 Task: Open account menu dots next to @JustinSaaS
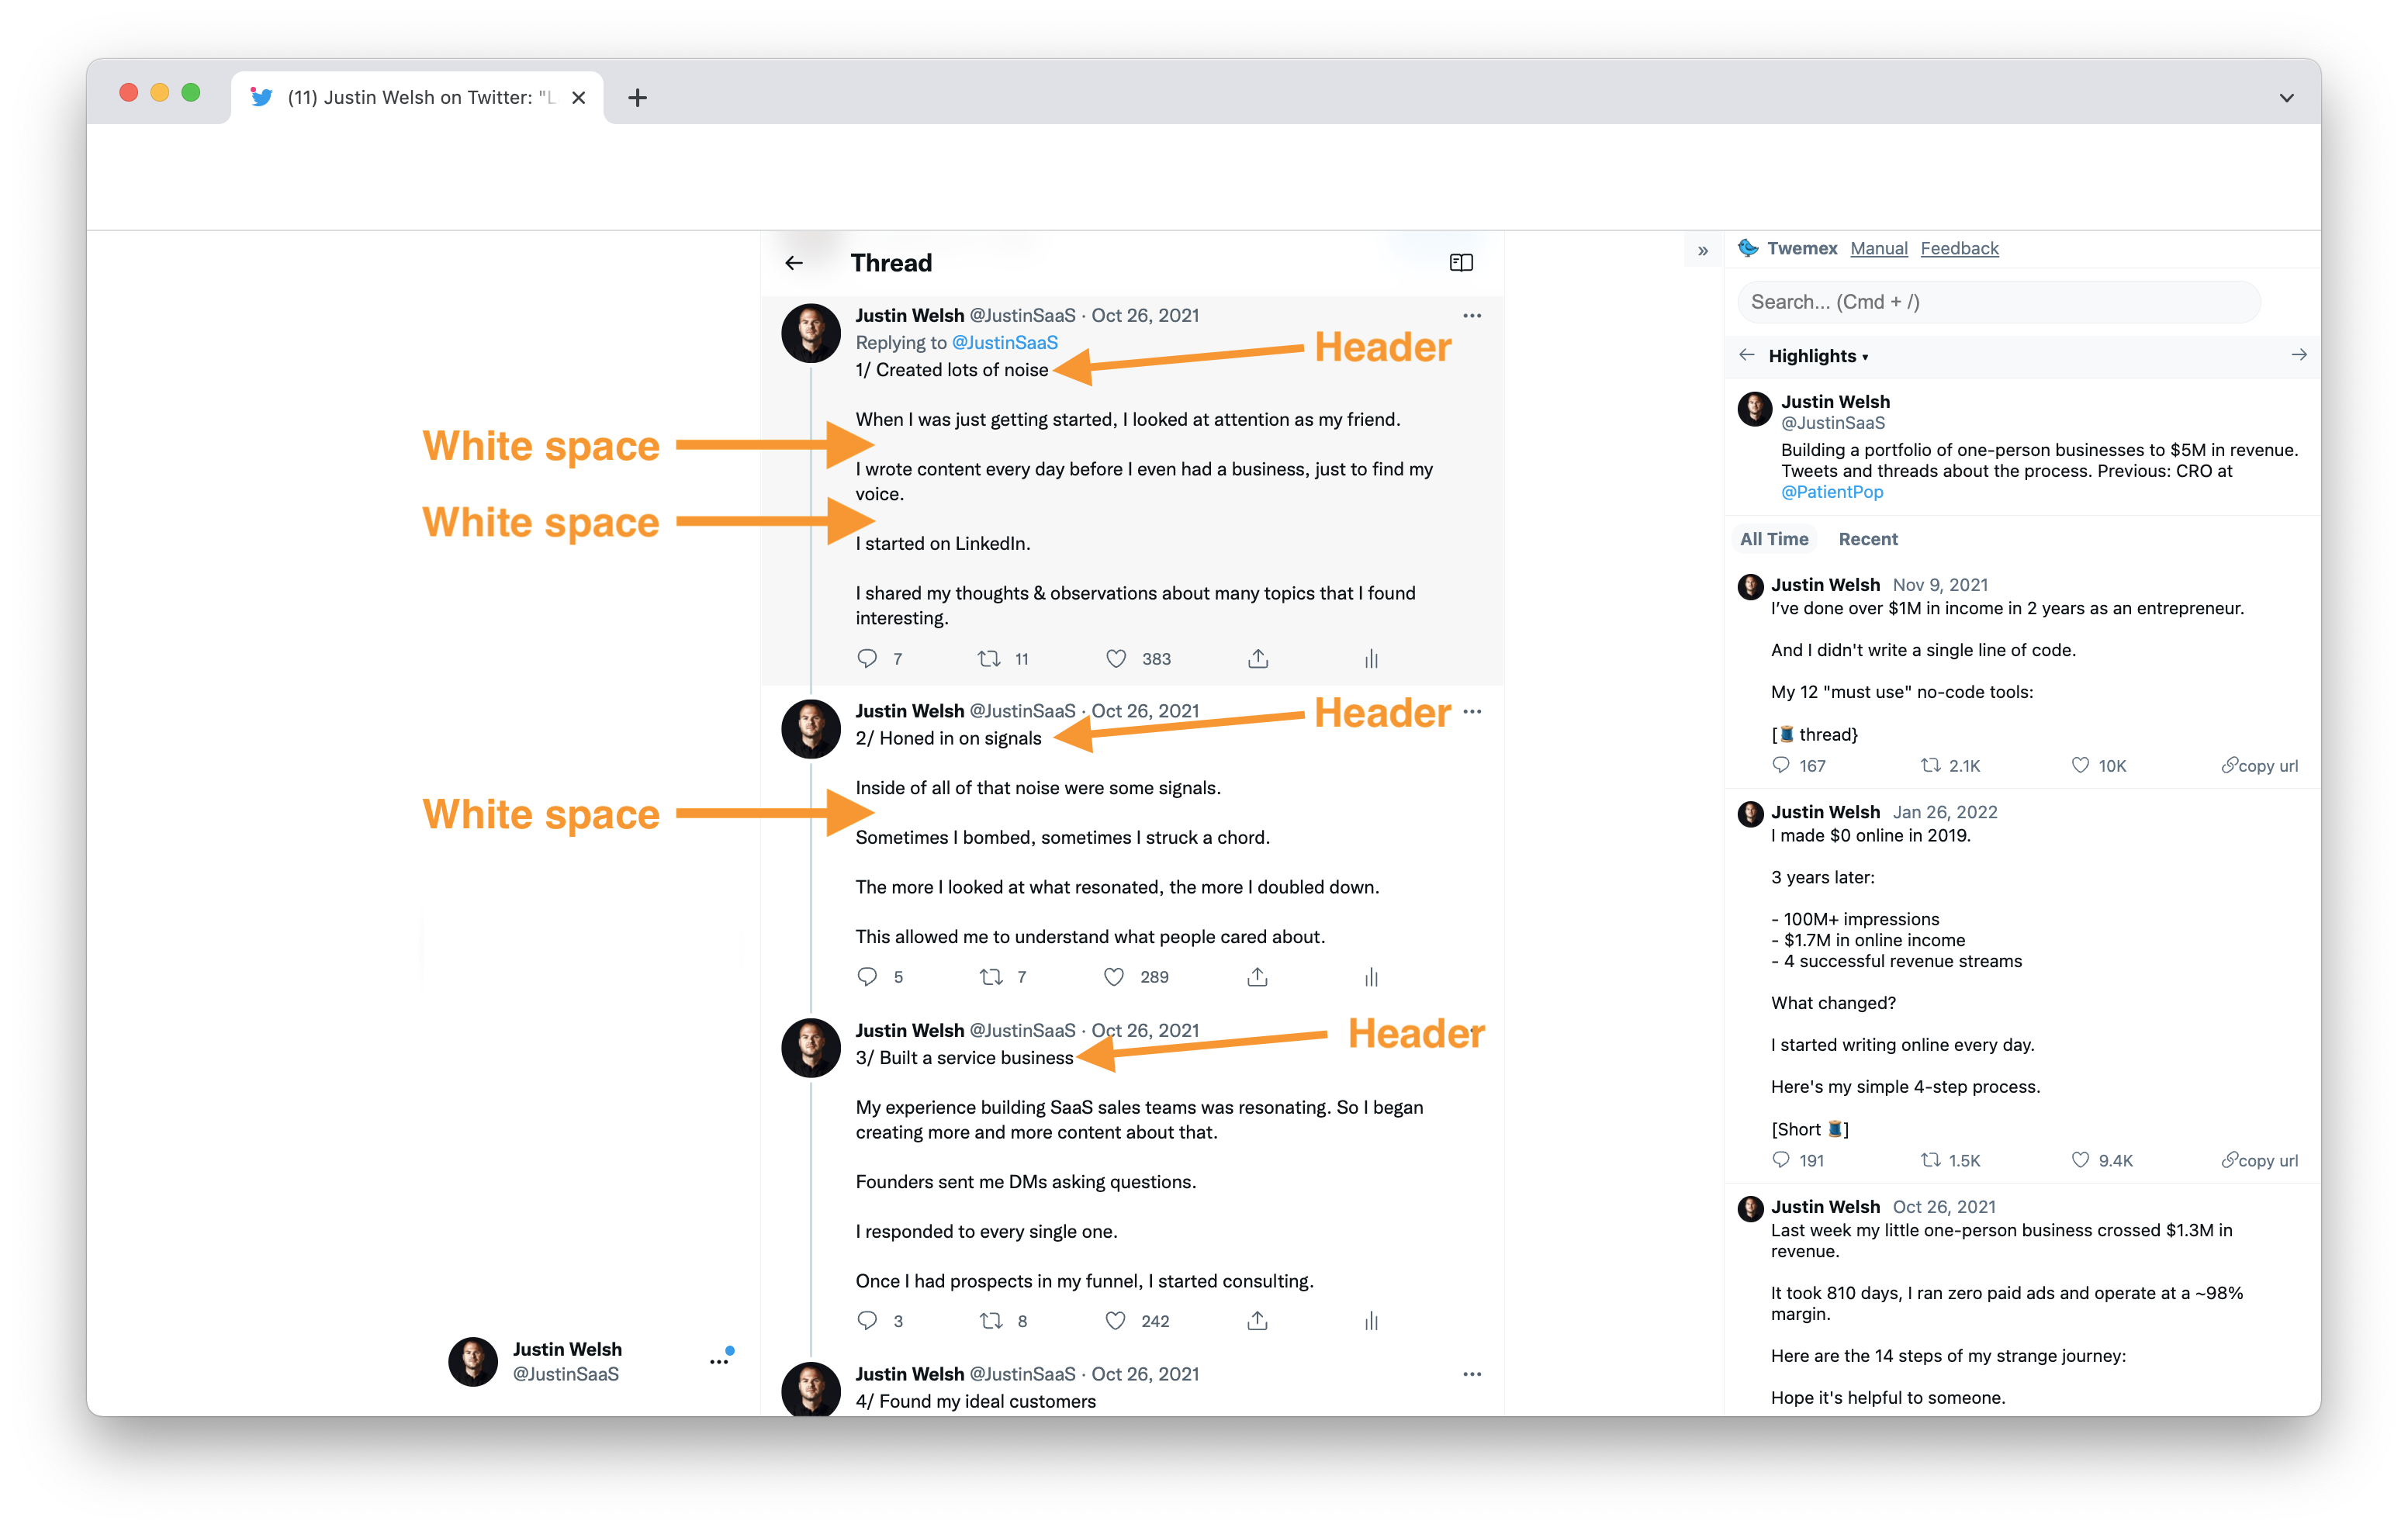click(719, 1362)
